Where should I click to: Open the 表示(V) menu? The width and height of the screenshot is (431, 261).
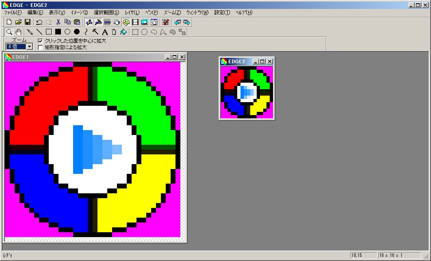point(57,13)
